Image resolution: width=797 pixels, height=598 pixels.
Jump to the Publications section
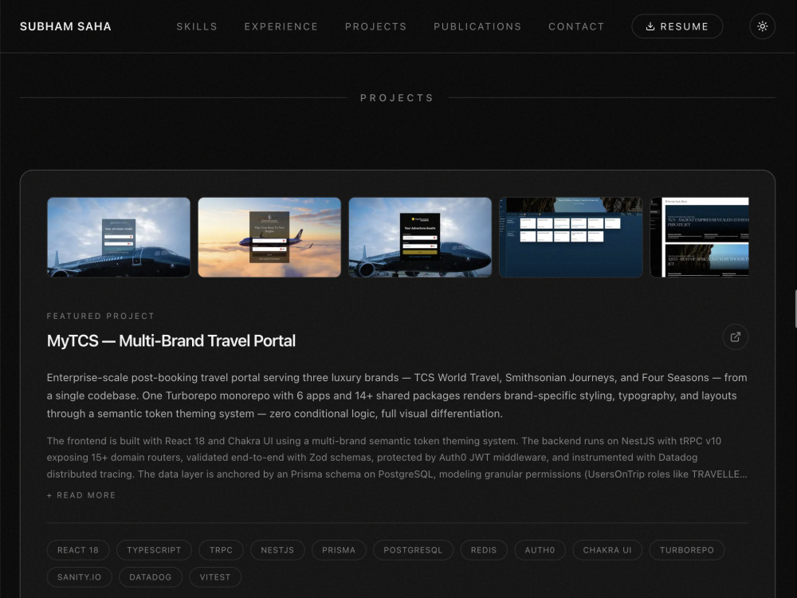477,26
